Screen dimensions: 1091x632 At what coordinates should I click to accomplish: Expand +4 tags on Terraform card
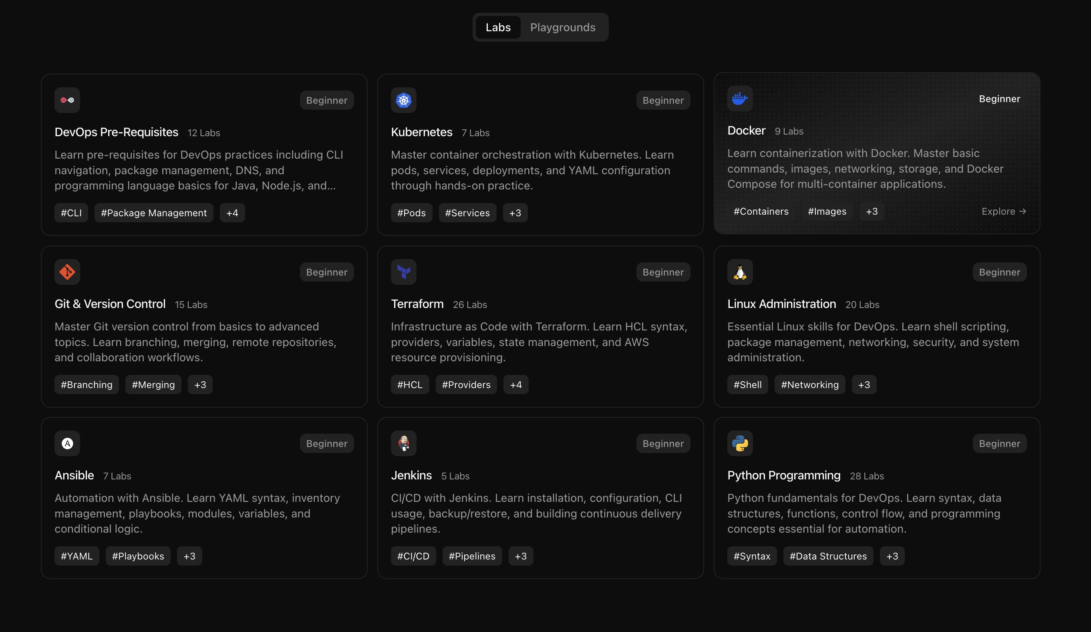[x=515, y=385]
